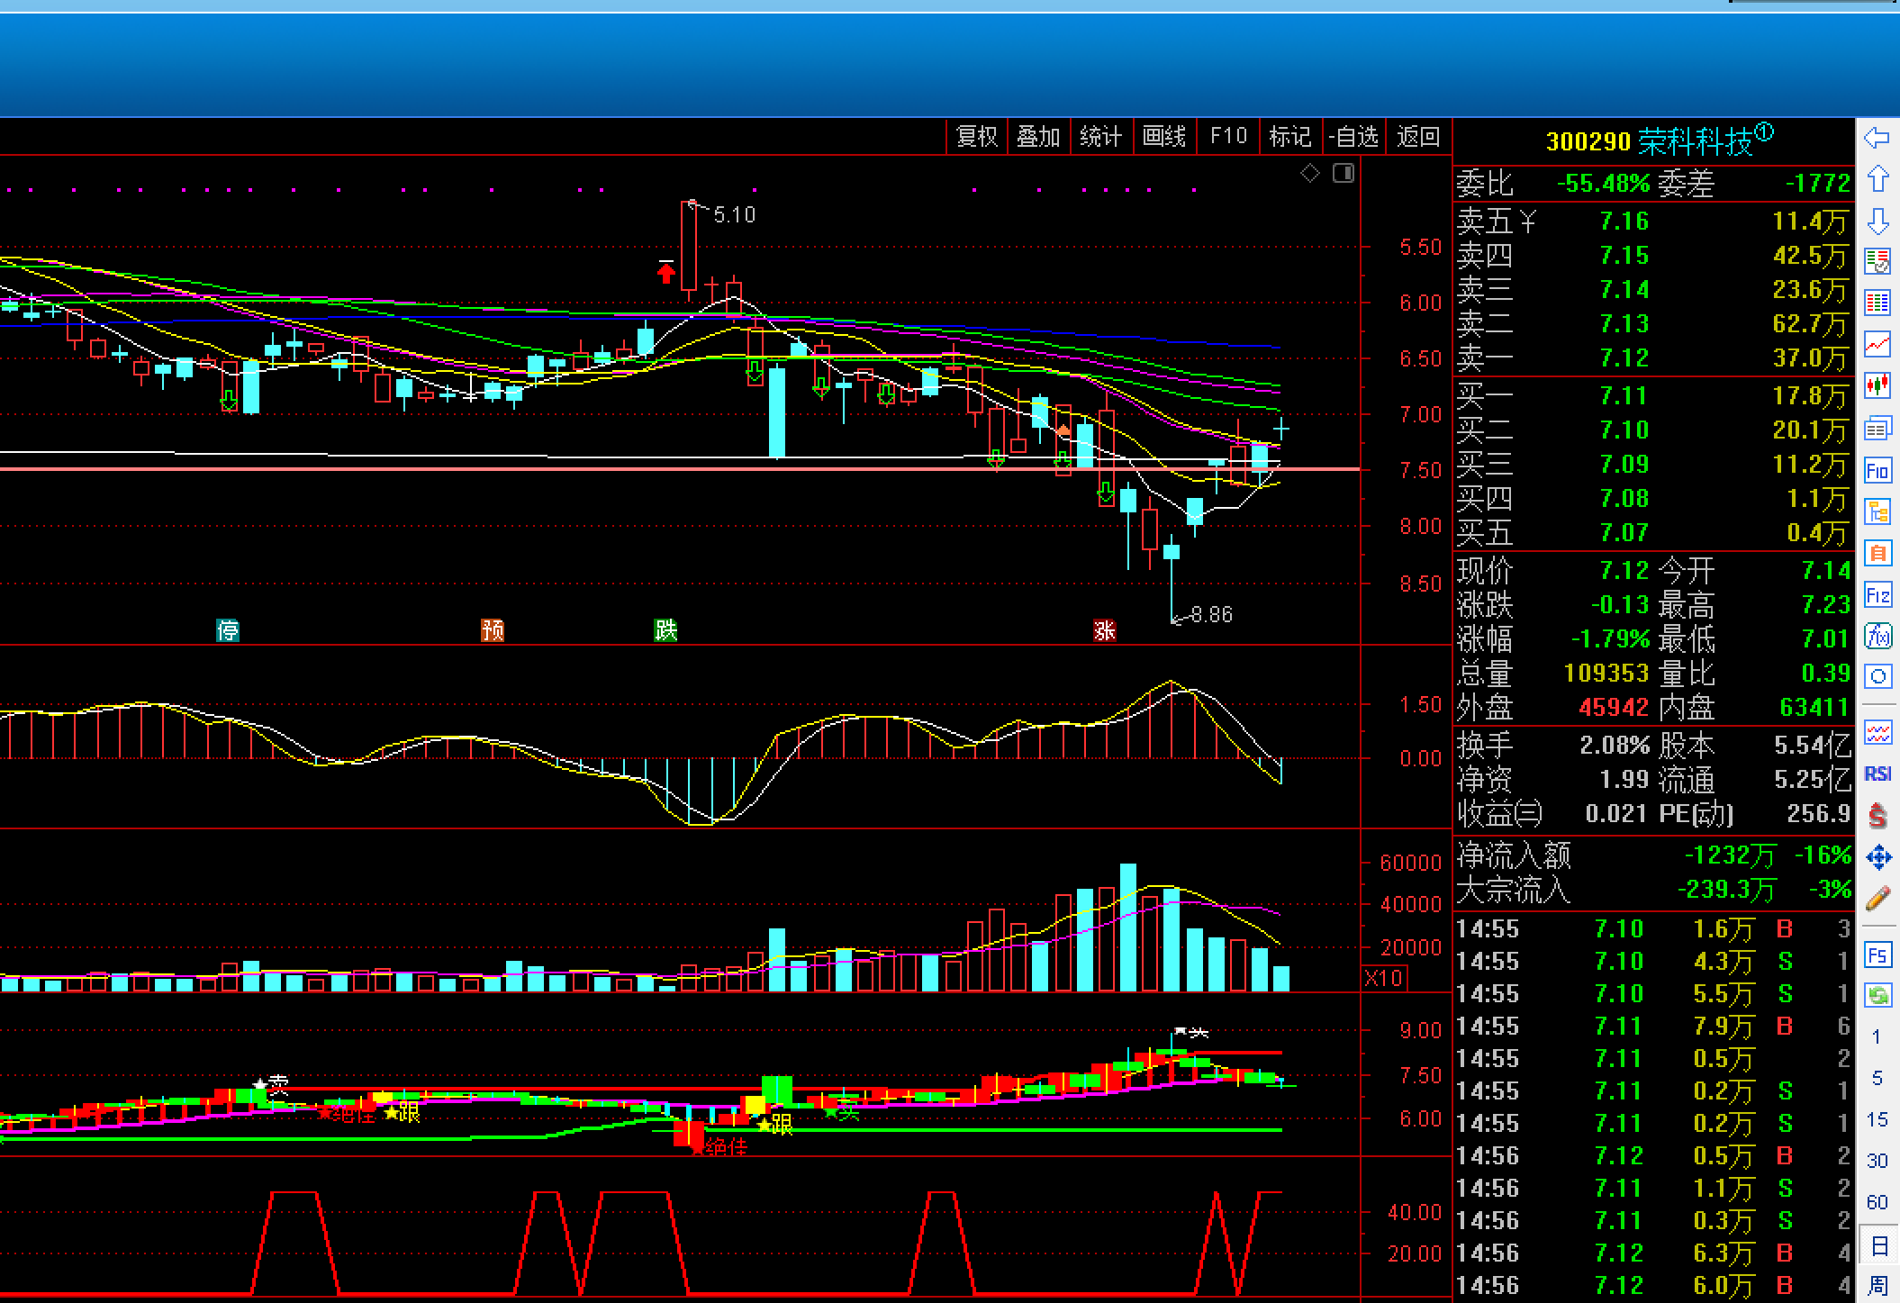Switch to 15-minute period
Viewport: 1900px width, 1303px height.
point(1877,1119)
